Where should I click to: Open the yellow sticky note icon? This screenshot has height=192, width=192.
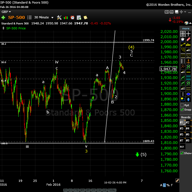click(86, 18)
